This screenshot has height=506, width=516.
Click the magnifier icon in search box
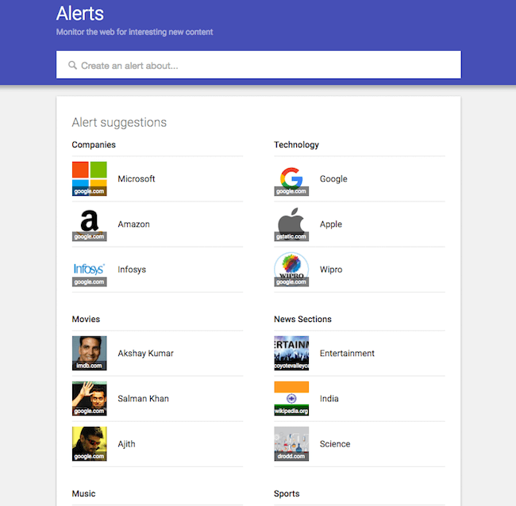[72, 65]
